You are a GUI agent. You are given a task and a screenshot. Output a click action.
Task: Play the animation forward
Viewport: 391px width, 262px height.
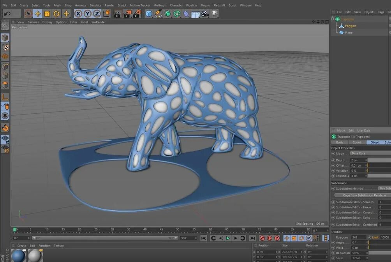point(228,238)
